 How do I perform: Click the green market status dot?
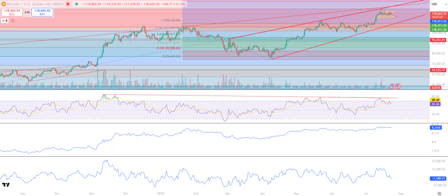point(76,4)
